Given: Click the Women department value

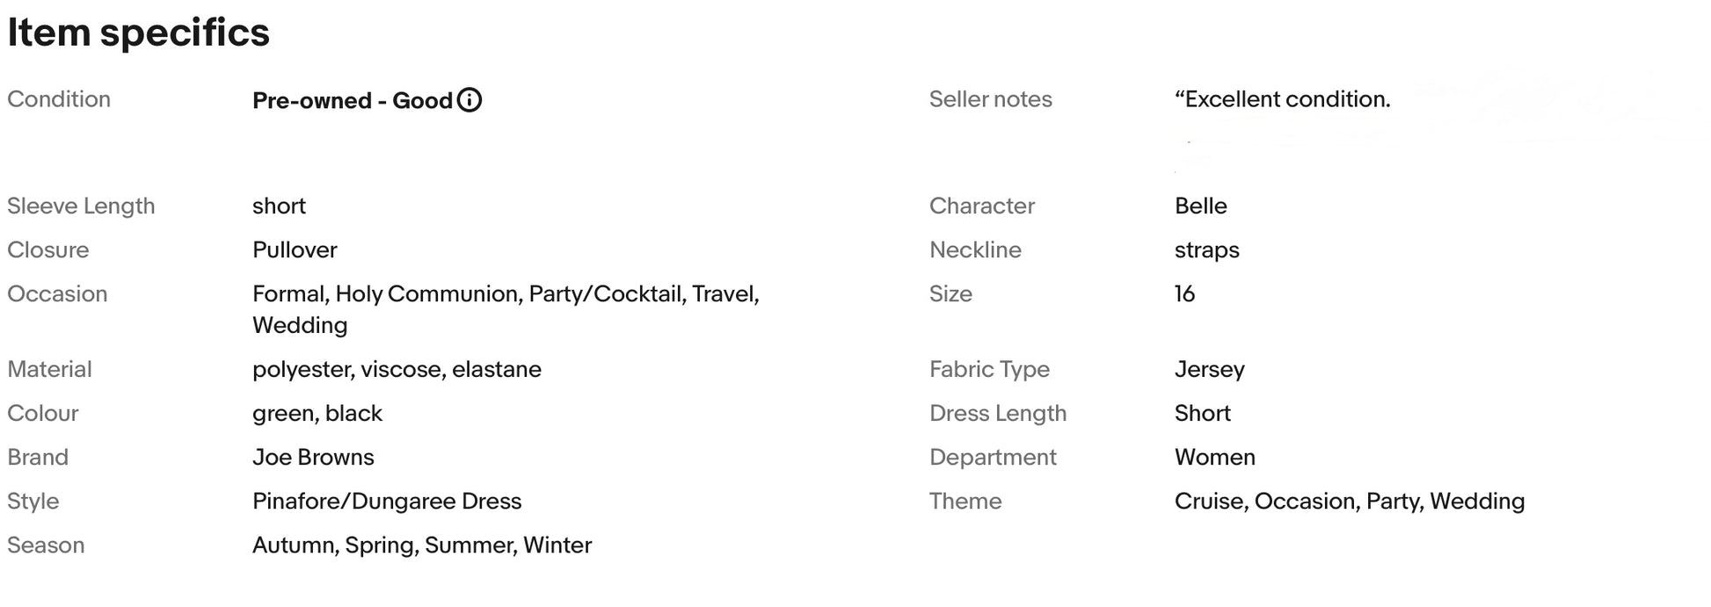Looking at the screenshot, I should point(1214,457).
